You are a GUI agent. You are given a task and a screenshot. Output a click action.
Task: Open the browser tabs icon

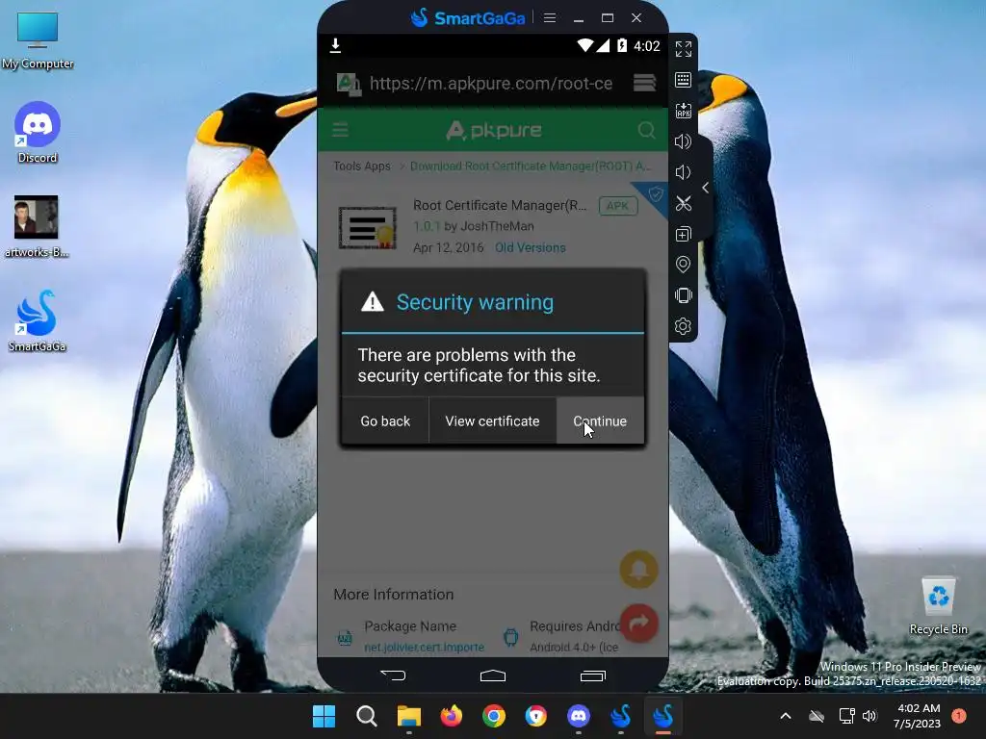(644, 83)
